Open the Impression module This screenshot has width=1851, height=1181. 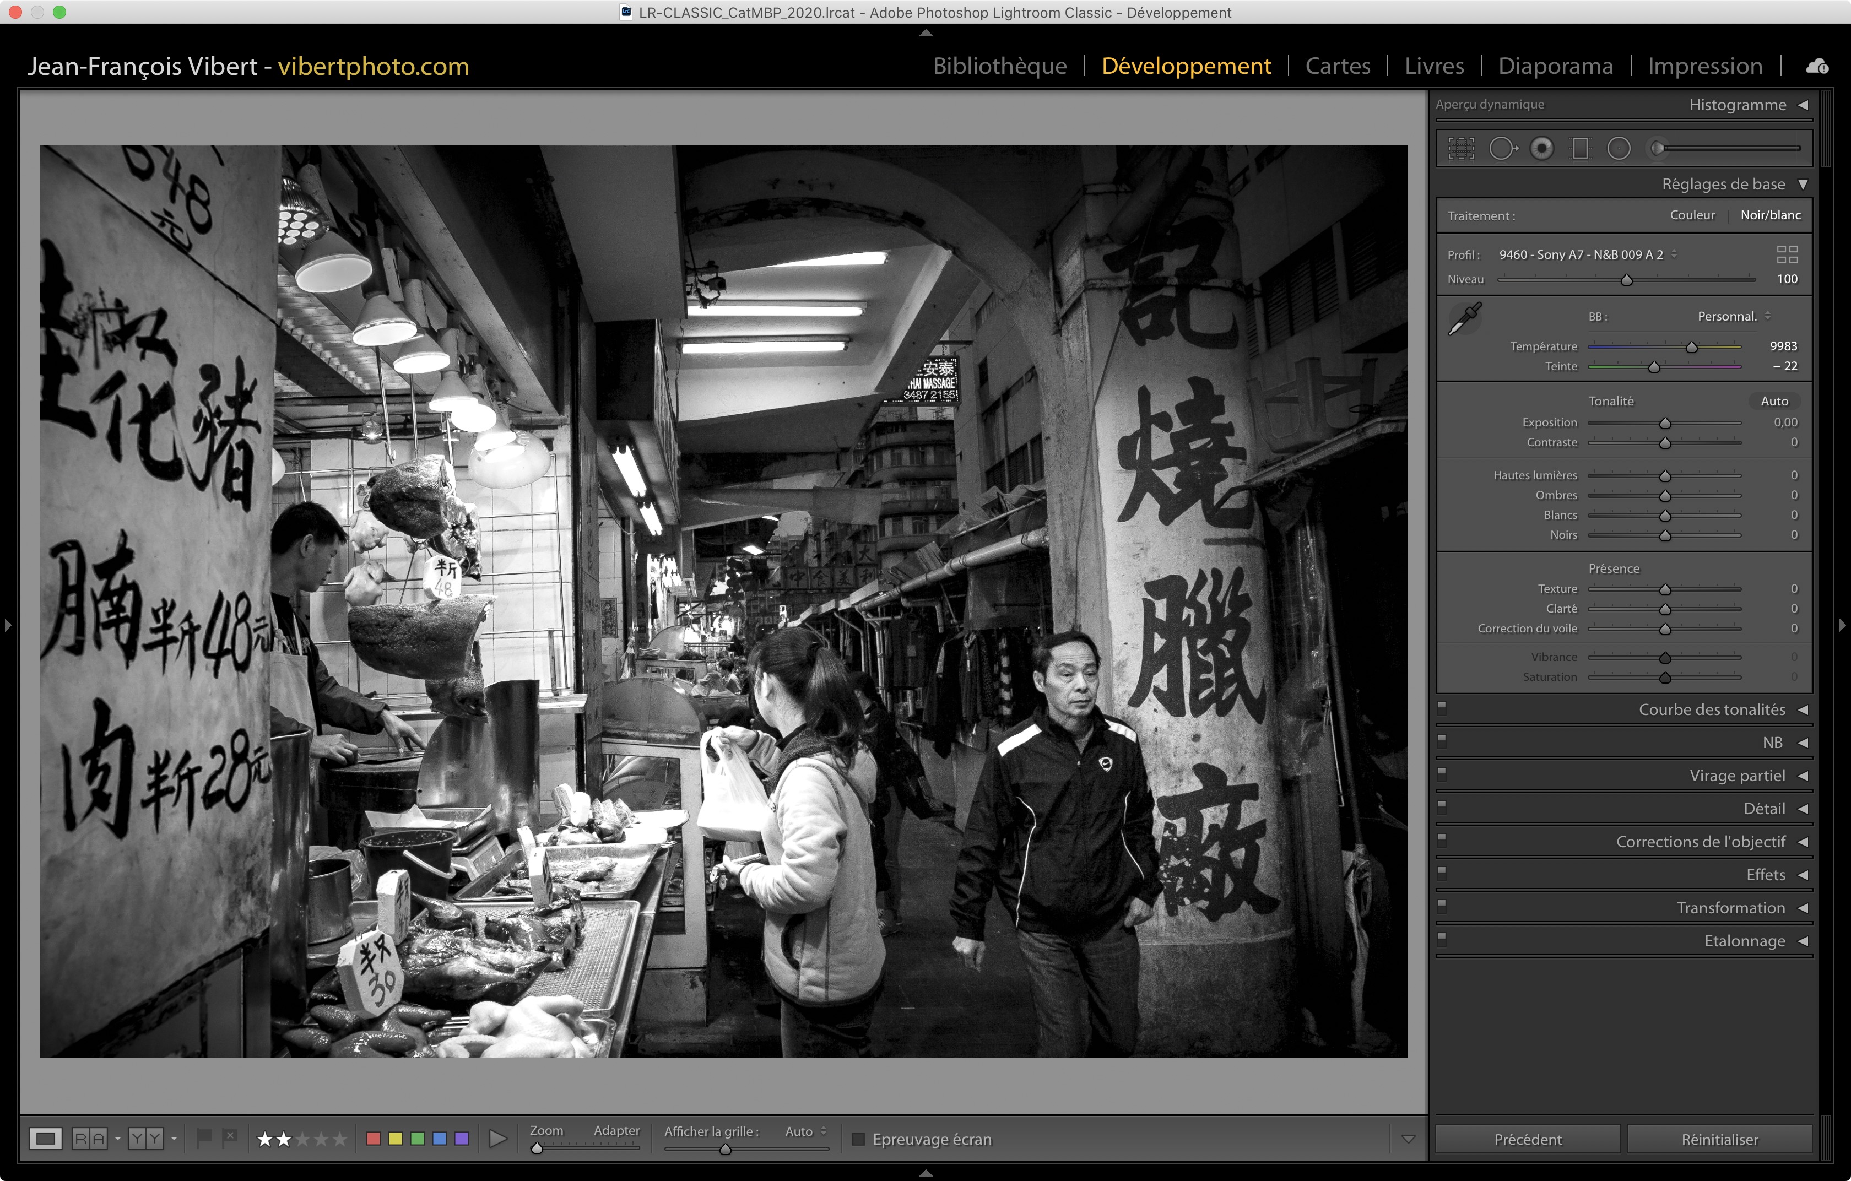(1704, 66)
